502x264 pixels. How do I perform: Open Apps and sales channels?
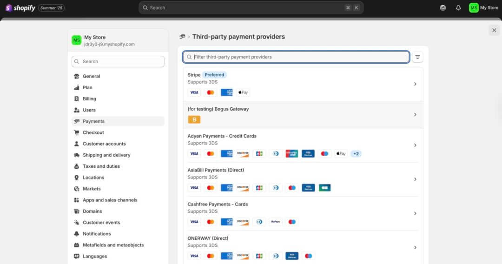pos(118,200)
